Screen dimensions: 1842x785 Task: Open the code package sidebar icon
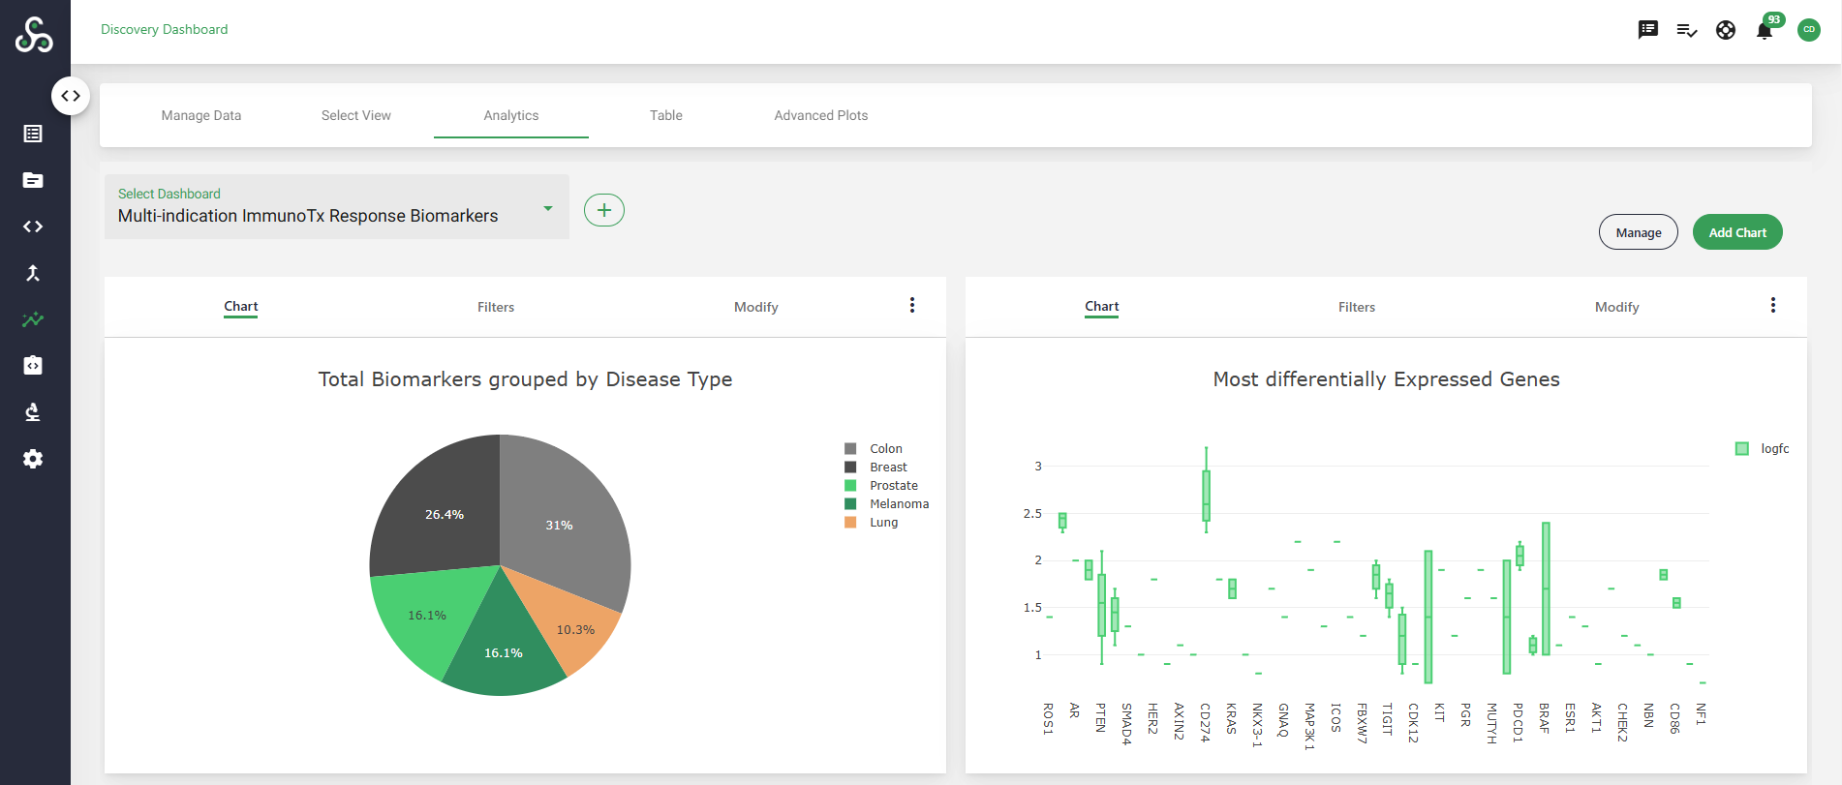pos(33,365)
